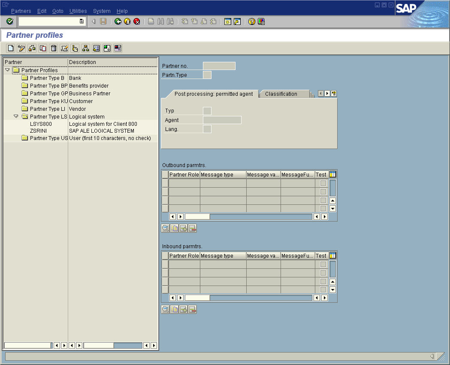Copy the selected partner profile

[43, 48]
